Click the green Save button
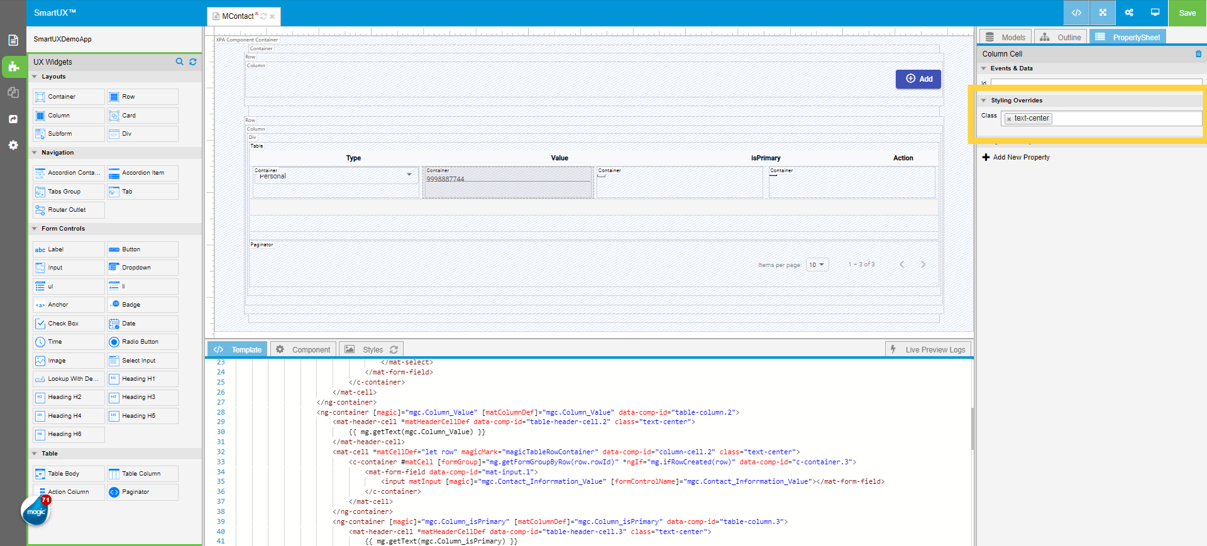This screenshot has height=546, width=1207. (x=1187, y=13)
